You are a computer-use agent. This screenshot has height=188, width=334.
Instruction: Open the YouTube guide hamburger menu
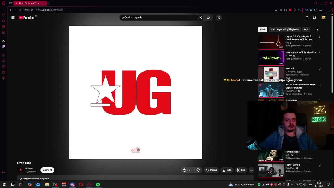[x=13, y=17]
